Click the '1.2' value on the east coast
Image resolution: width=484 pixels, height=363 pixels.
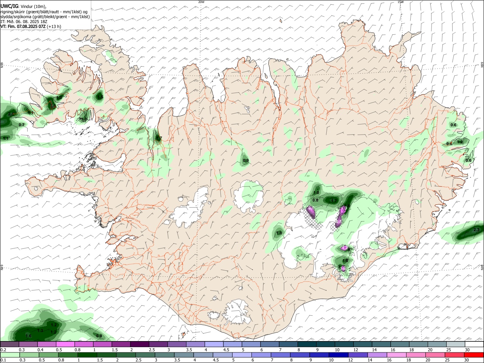pos(460,142)
